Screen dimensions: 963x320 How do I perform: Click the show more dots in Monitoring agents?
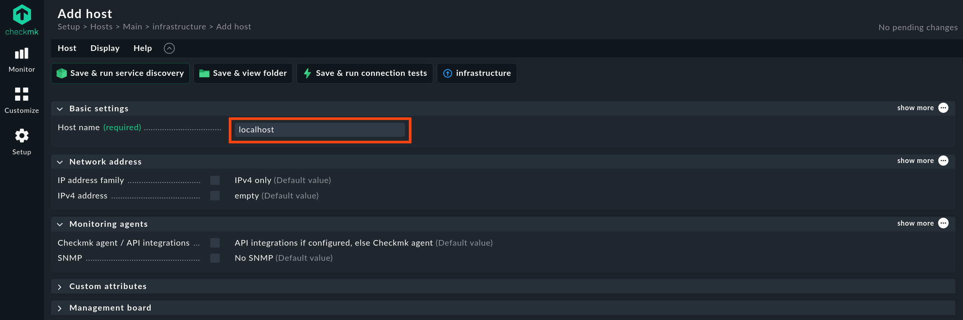pos(943,223)
